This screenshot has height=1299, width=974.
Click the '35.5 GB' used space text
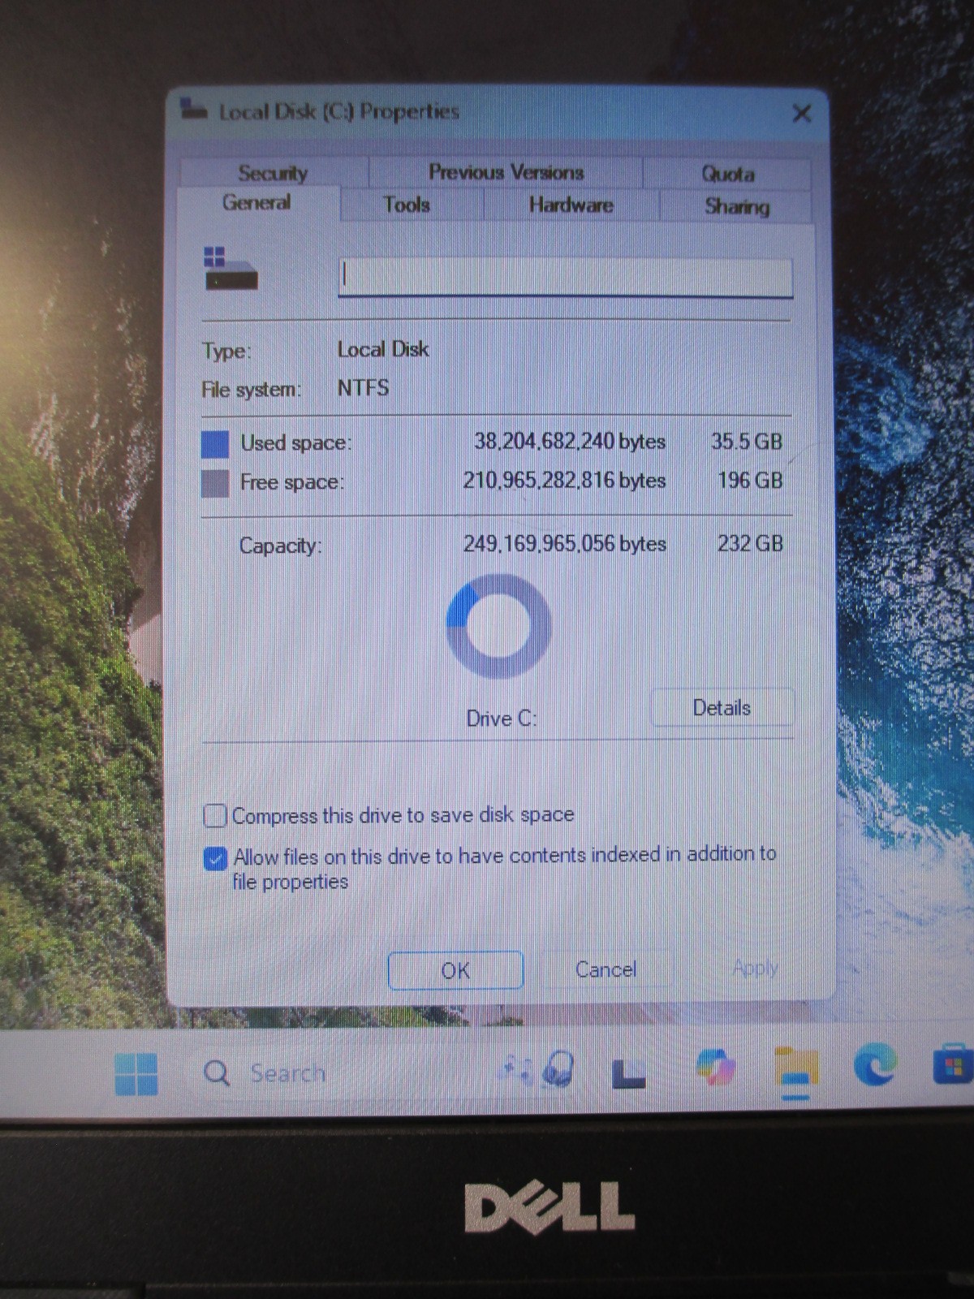point(747,442)
